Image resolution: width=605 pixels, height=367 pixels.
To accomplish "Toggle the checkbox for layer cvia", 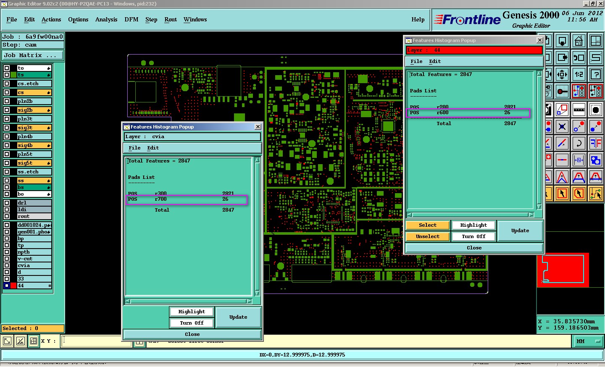I will (7, 265).
